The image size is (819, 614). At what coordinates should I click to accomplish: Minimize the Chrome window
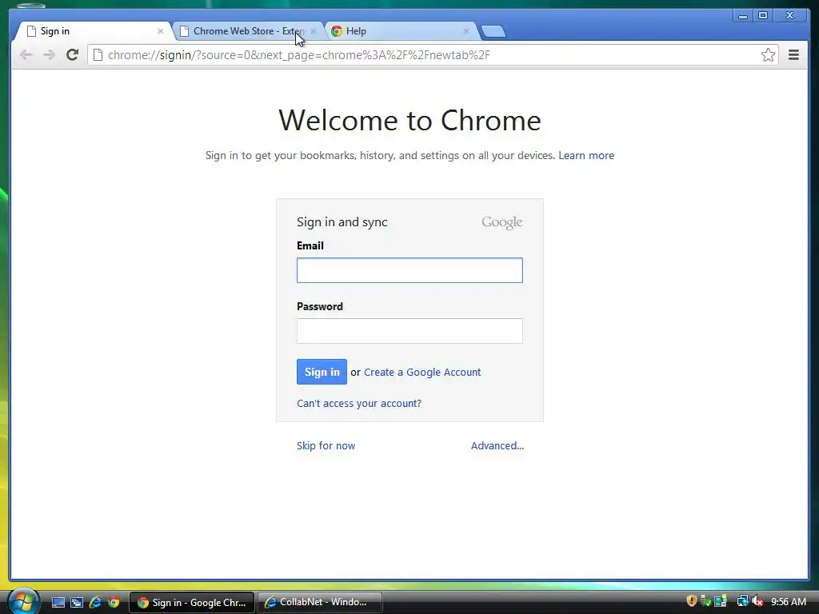(742, 16)
